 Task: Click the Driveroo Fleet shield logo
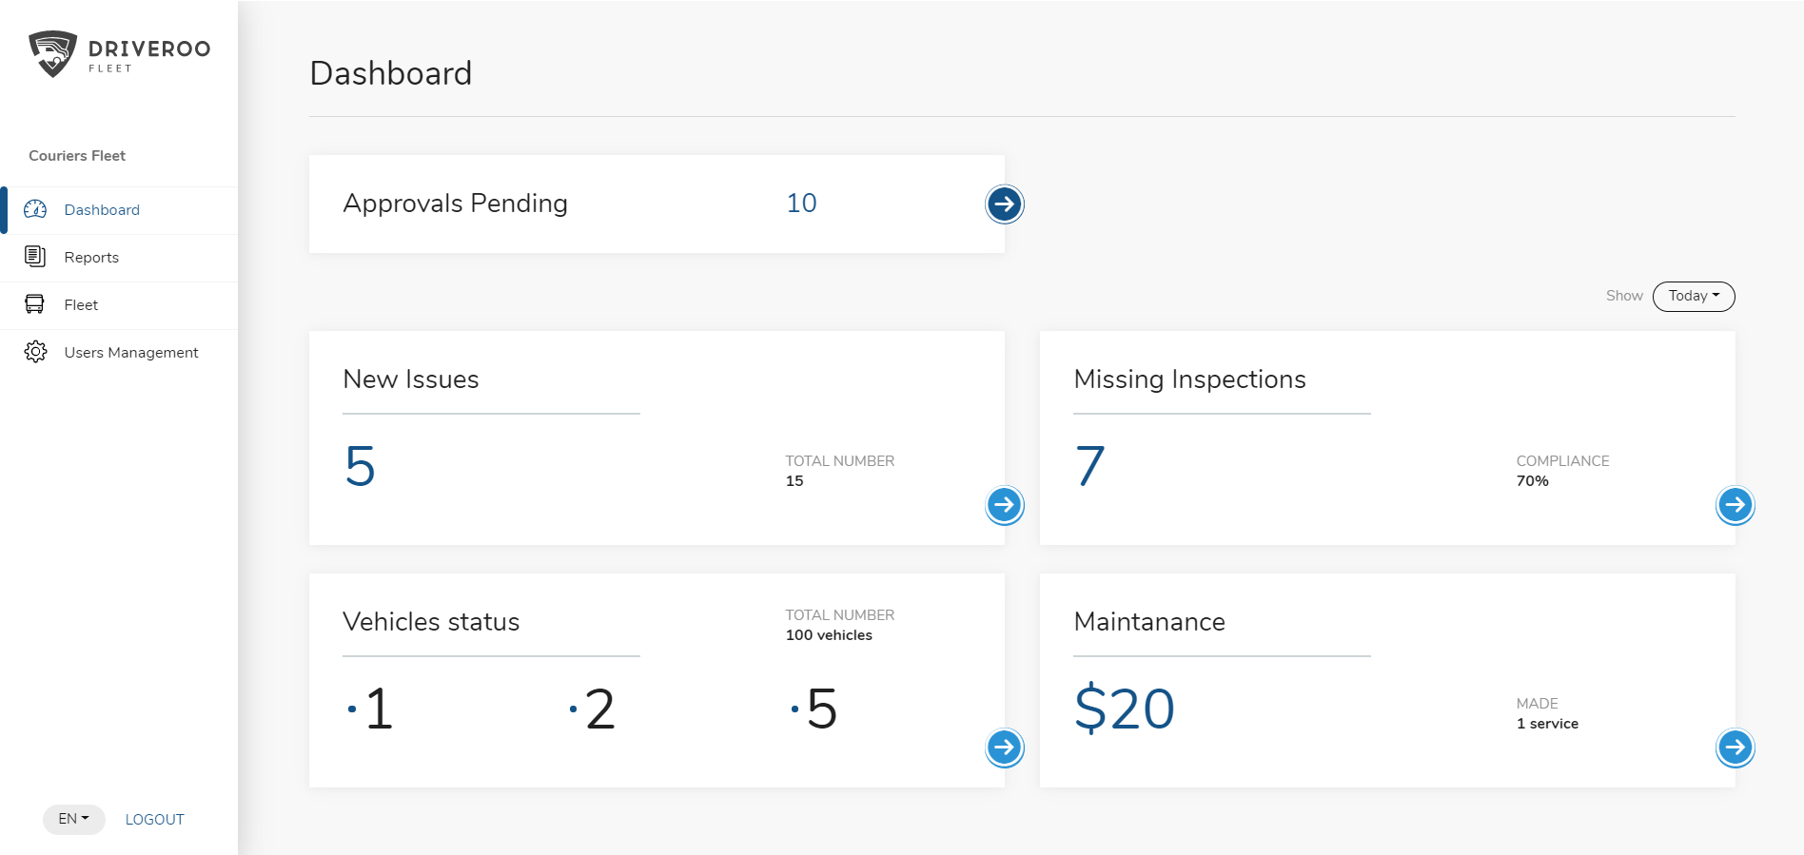[x=53, y=53]
